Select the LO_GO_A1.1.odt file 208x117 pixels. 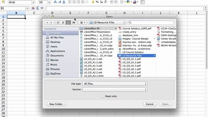[98, 59]
